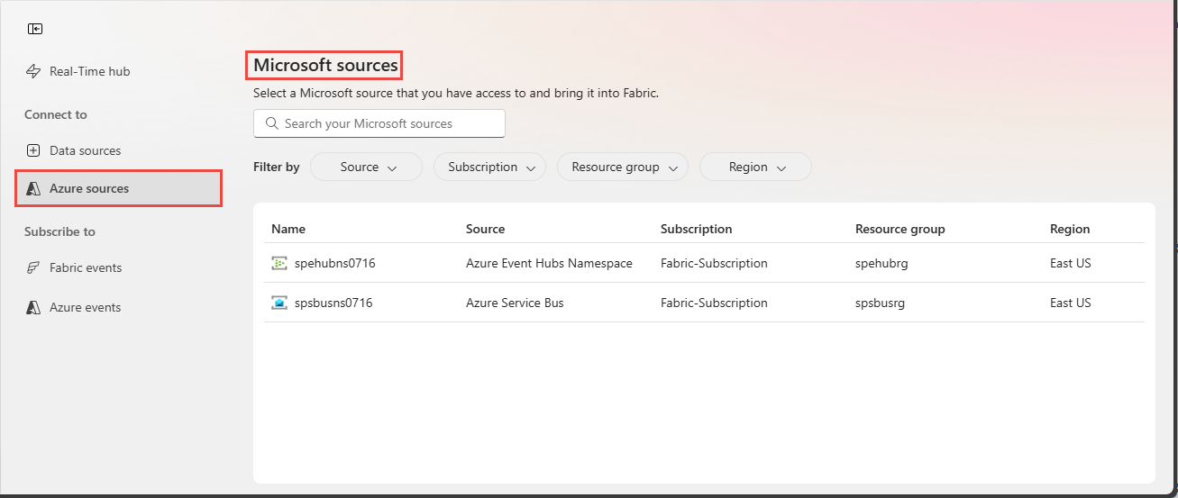Viewport: 1178px width, 498px height.
Task: Click the Fabric events icon
Action: (x=33, y=267)
